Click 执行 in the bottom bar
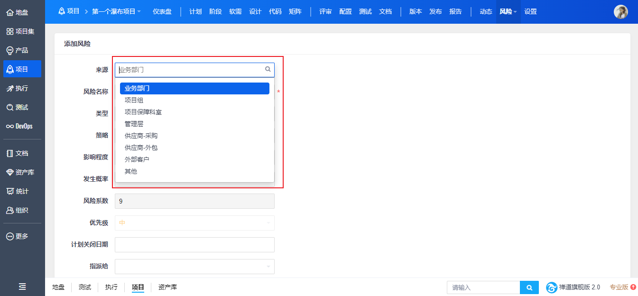The height and width of the screenshot is (296, 638). 111,287
